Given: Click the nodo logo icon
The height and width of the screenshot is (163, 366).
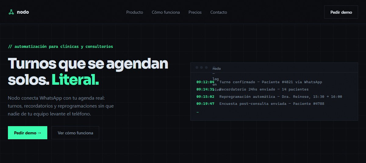Looking at the screenshot, I should tap(11, 12).
